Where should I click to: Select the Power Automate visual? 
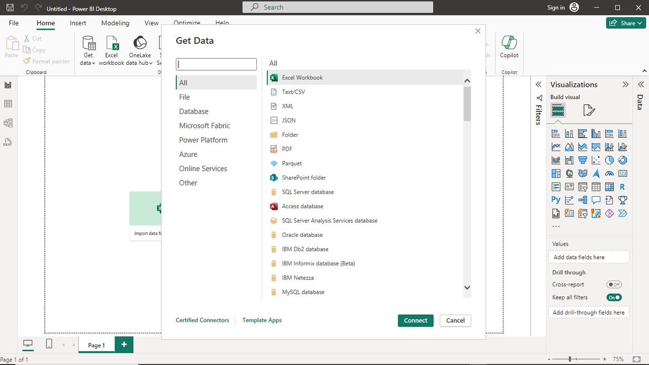(622, 214)
